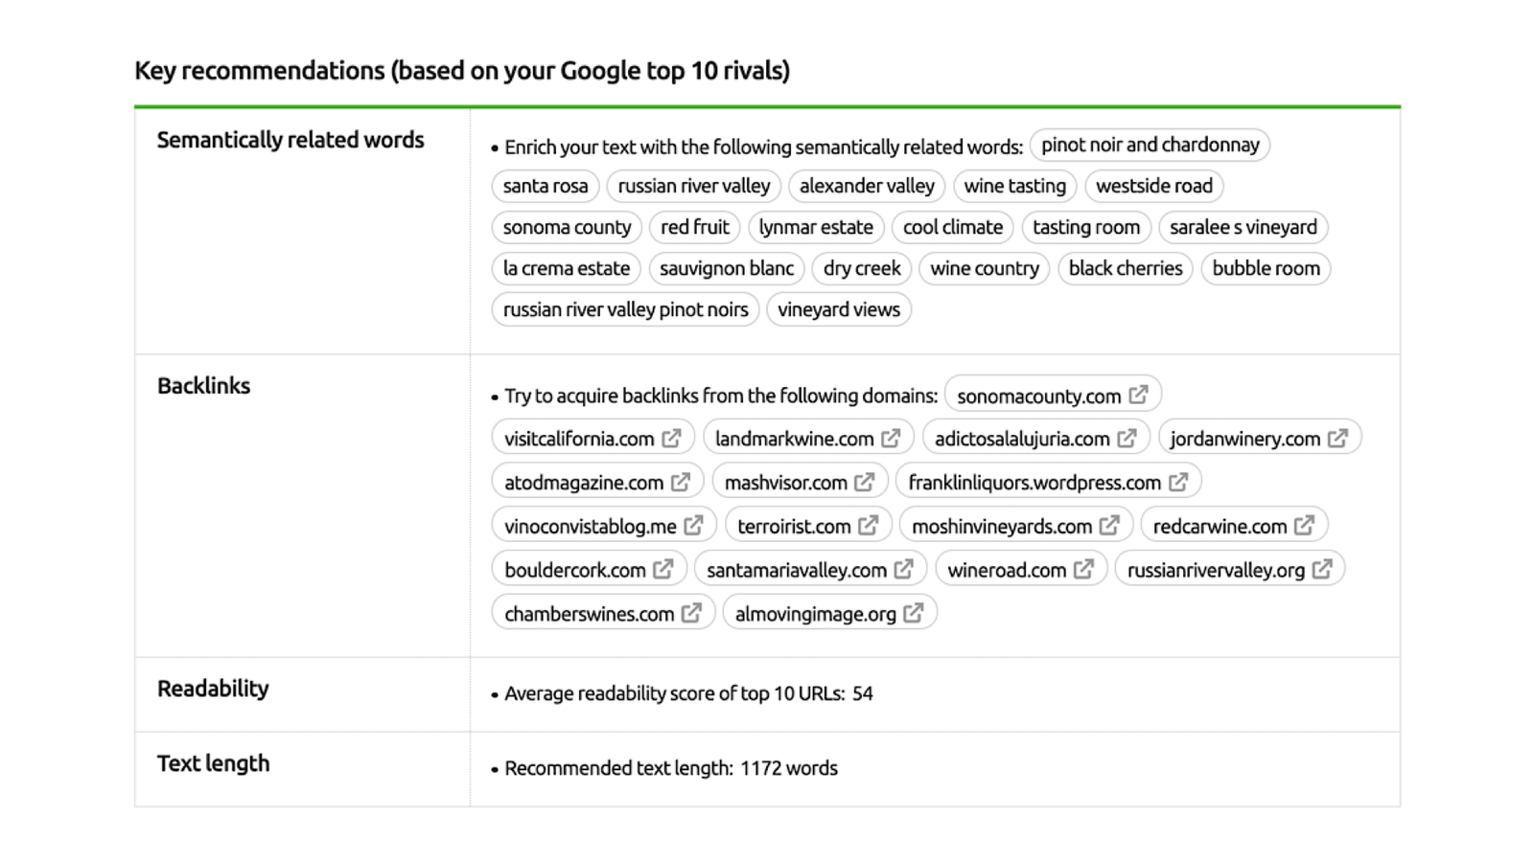Click the 'russian river valley' keyword pill
This screenshot has width=1534, height=862.
click(x=694, y=186)
